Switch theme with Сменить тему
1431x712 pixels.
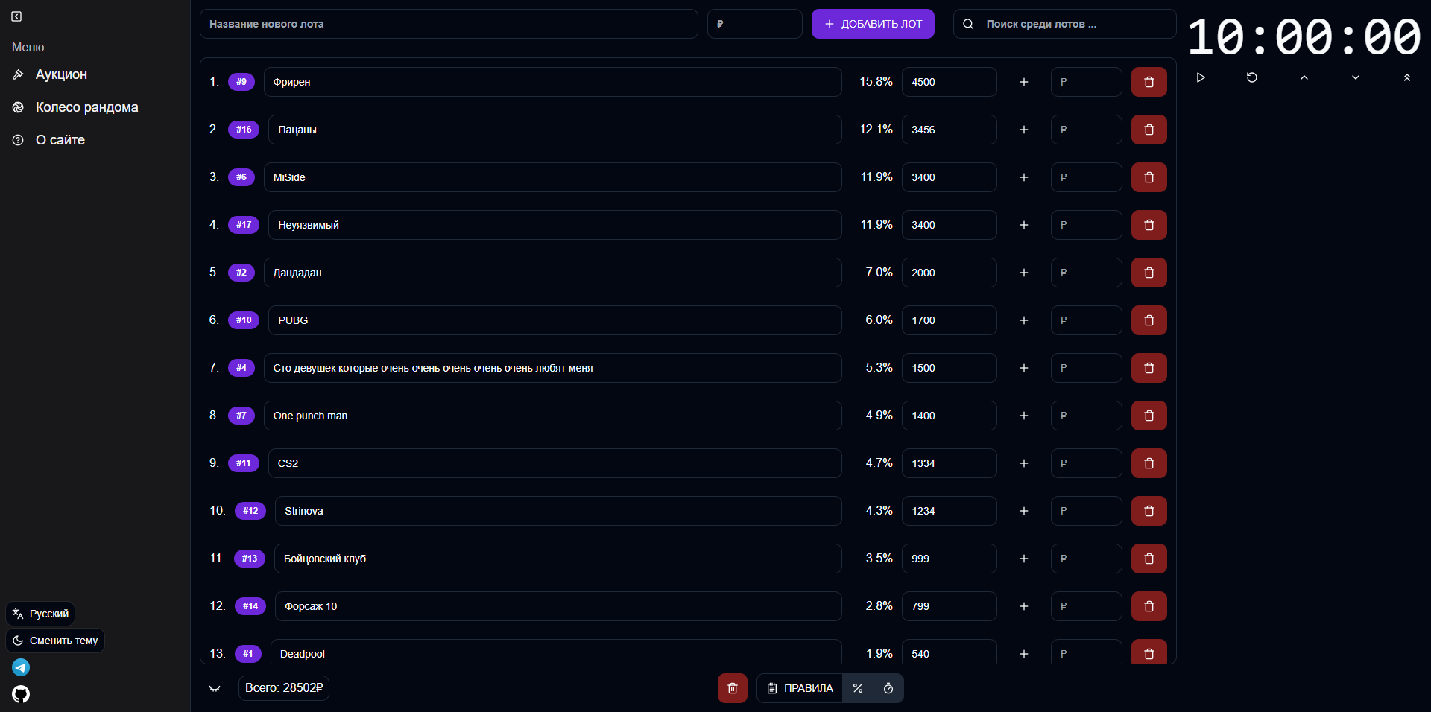[x=55, y=641]
